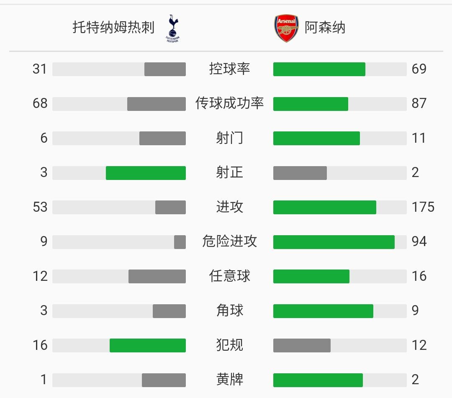Viewport: 452px width, 398px height.
Task: Select the 控球率 possession stat label
Action: (229, 69)
